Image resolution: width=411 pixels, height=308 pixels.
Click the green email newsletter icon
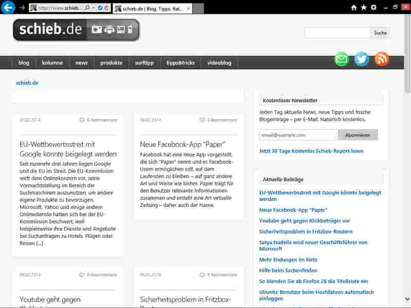[342, 59]
